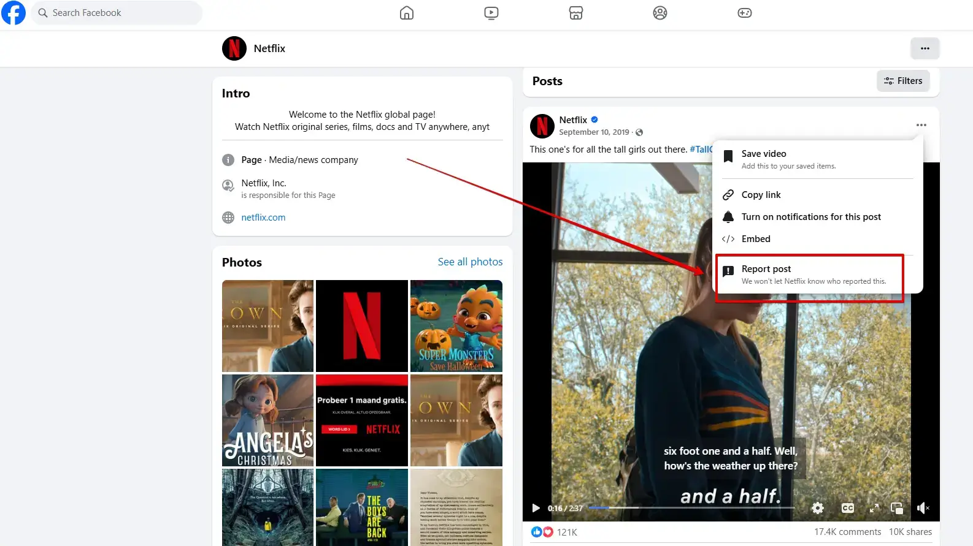973x546 pixels.
Task: Click the Netflix page name in header
Action: coord(269,48)
